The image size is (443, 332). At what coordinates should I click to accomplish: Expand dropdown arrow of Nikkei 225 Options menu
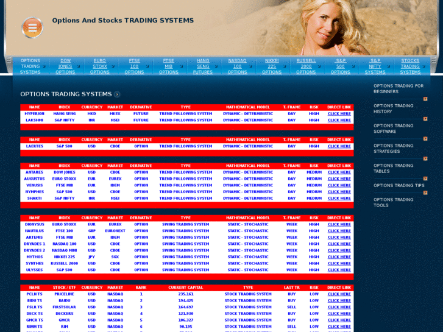(285, 66)
